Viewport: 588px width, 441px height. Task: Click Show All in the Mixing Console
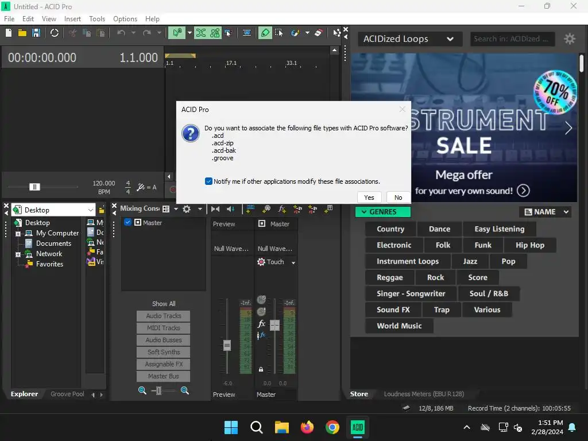coord(164,304)
